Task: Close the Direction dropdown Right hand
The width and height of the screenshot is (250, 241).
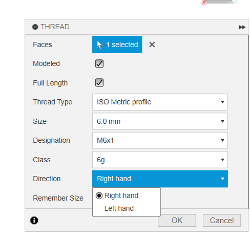Action: tap(160, 179)
